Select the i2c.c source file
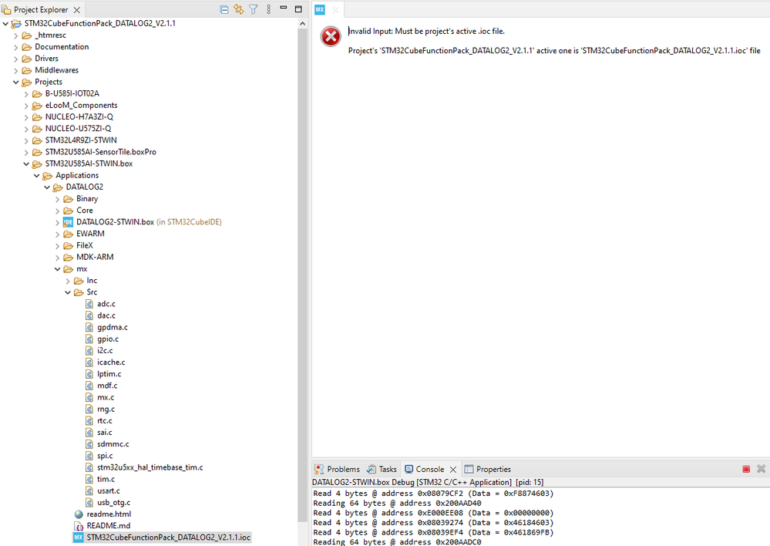Image resolution: width=770 pixels, height=546 pixels. 105,351
